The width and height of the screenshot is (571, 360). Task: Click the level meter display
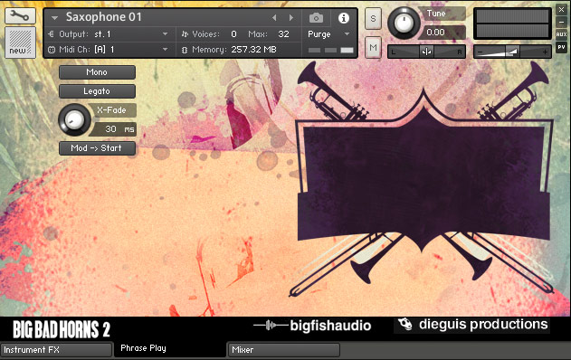tap(512, 24)
